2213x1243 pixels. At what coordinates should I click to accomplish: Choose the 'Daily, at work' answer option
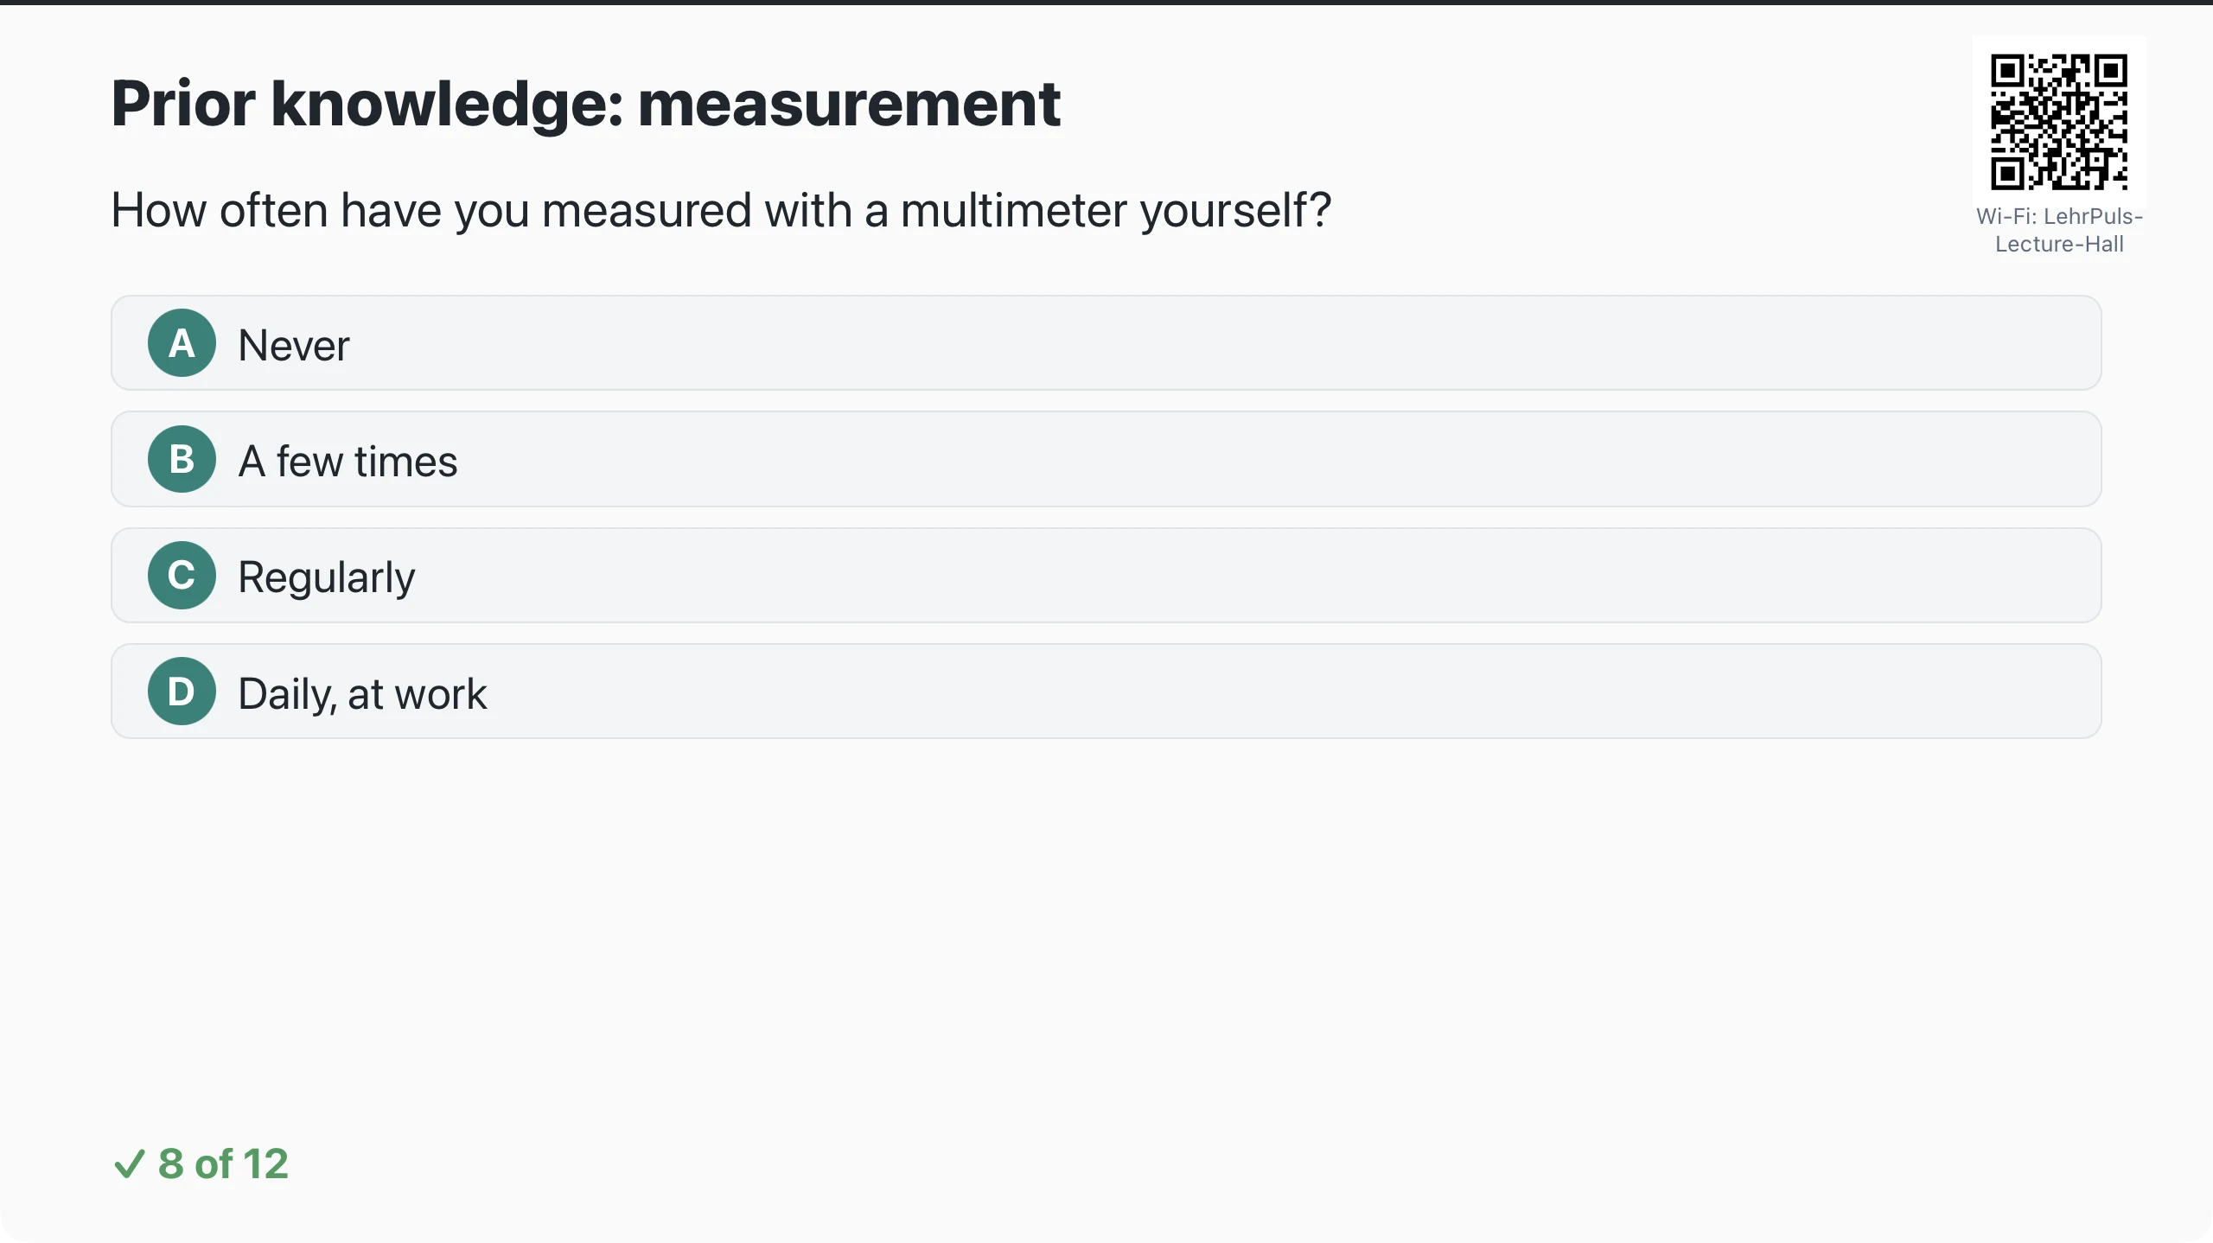1106,692
